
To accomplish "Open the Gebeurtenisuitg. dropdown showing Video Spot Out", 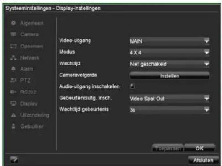I will 169,98.
